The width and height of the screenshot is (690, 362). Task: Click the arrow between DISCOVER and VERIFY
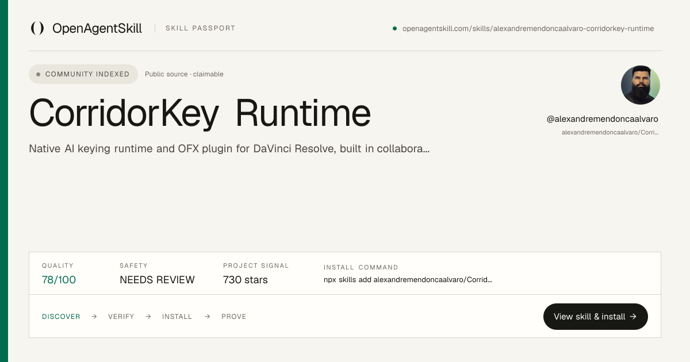pos(94,317)
